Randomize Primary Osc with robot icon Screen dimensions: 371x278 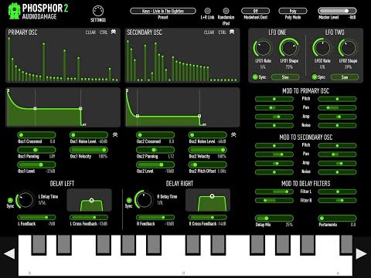(114, 32)
